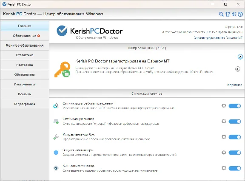
Task: Go to next message with arrow button
Action: 238,69
